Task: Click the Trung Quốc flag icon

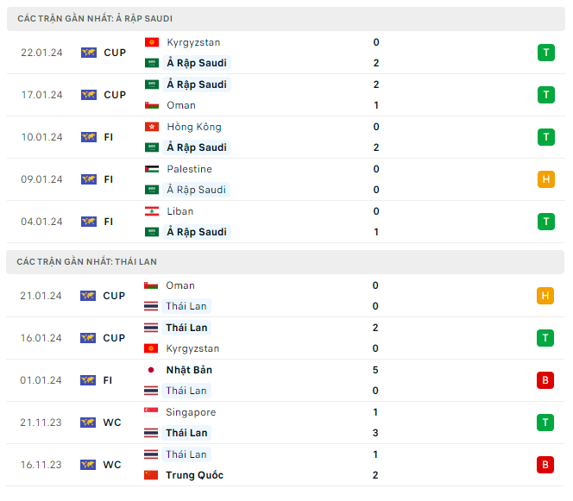Action: click(152, 475)
